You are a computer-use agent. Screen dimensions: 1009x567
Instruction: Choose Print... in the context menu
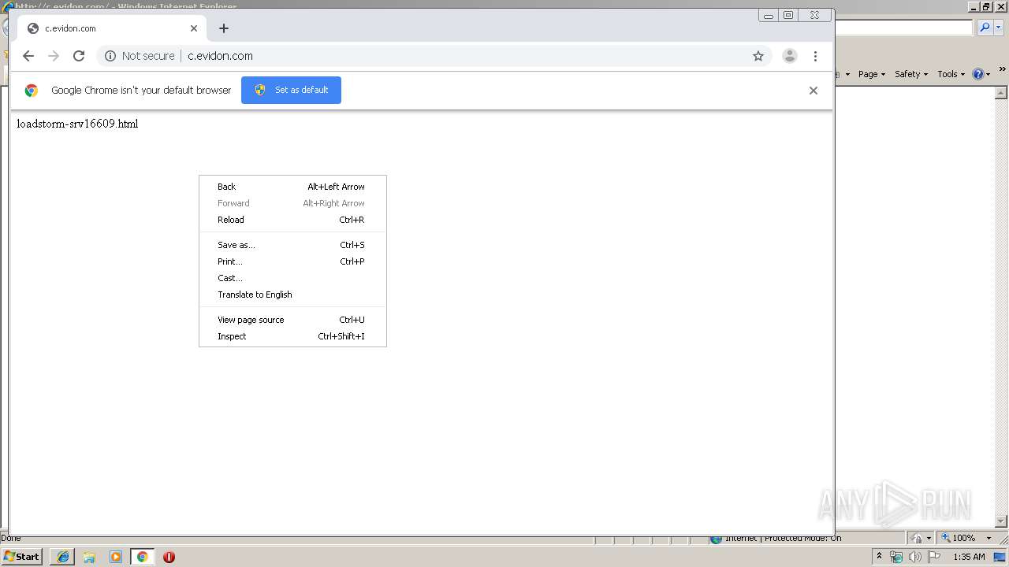(292, 261)
